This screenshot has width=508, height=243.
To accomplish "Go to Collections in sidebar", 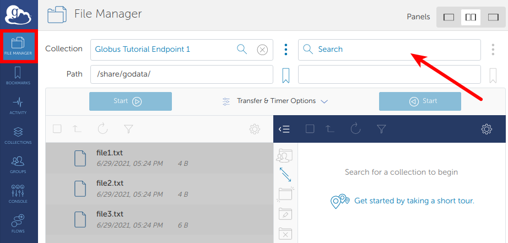I will (x=18, y=135).
